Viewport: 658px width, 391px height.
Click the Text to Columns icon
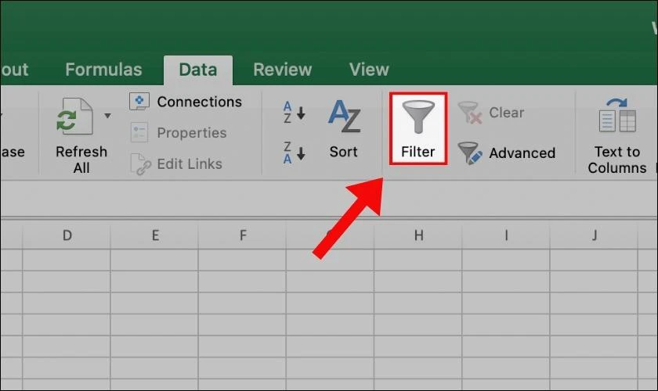[x=616, y=117]
